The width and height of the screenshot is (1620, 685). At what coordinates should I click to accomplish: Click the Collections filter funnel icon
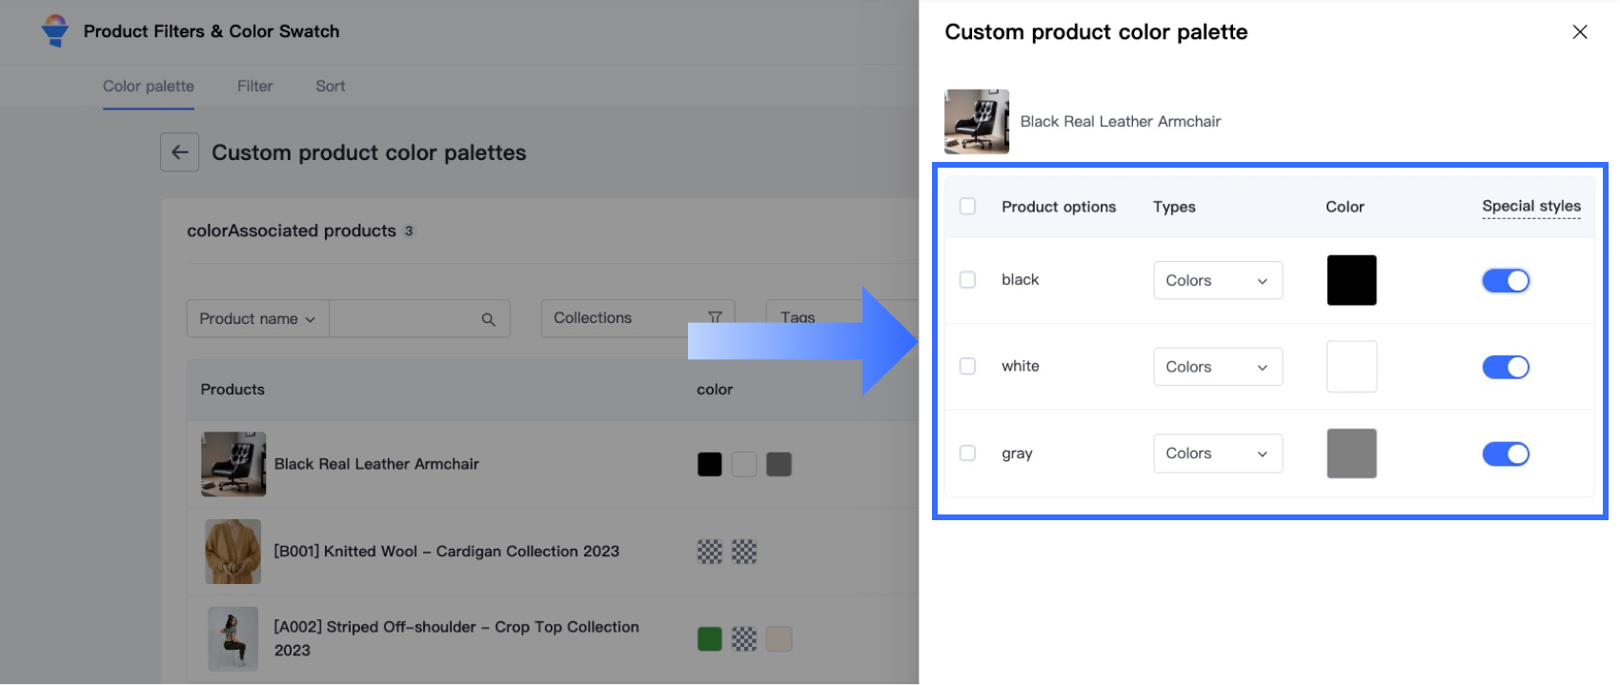[715, 317]
